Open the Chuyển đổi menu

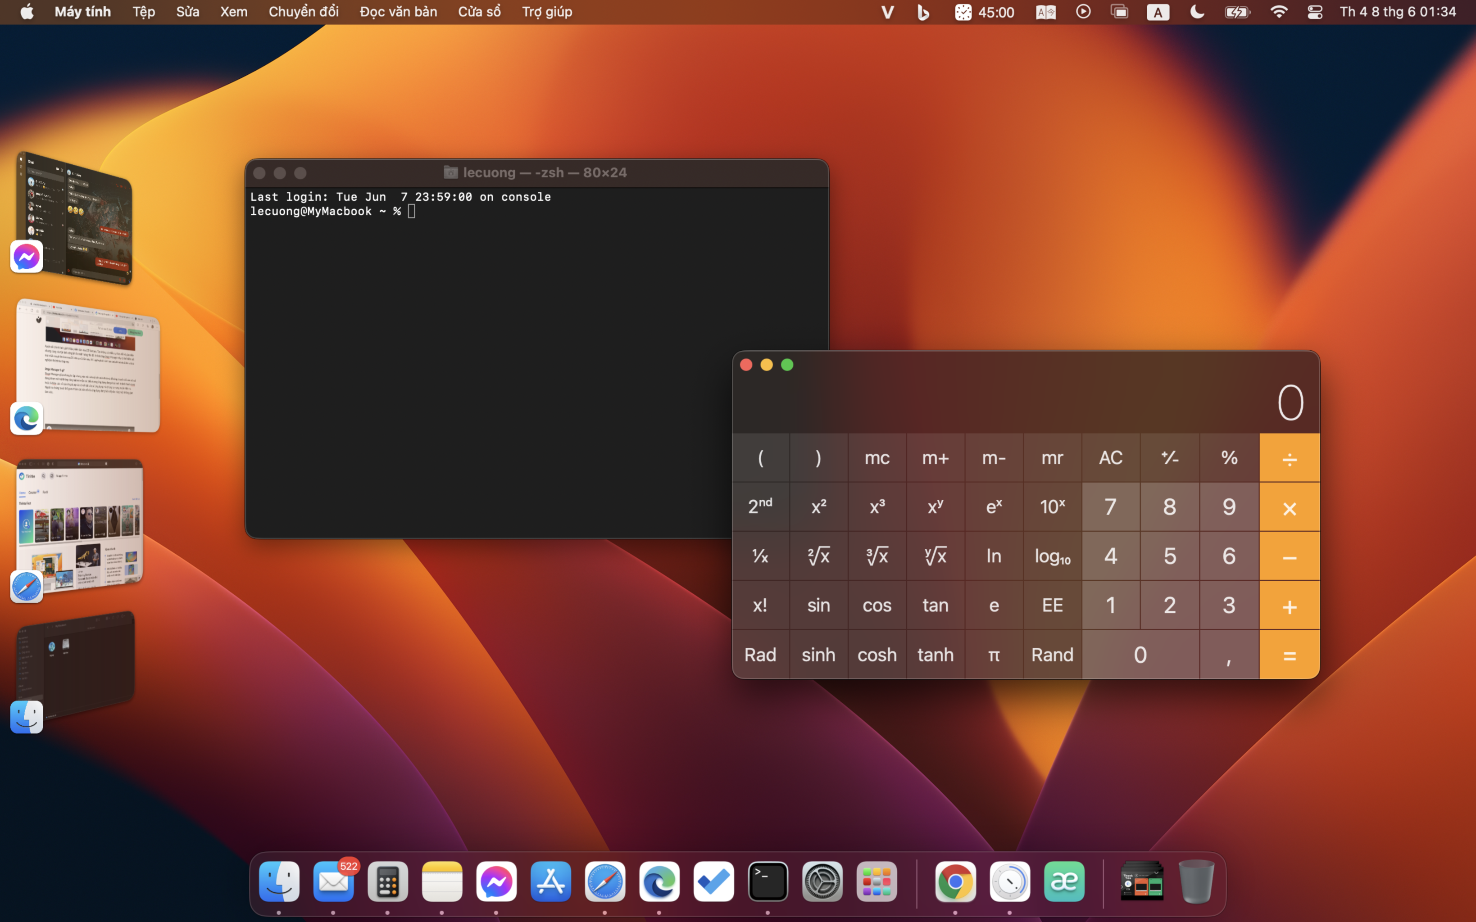coord(304,12)
